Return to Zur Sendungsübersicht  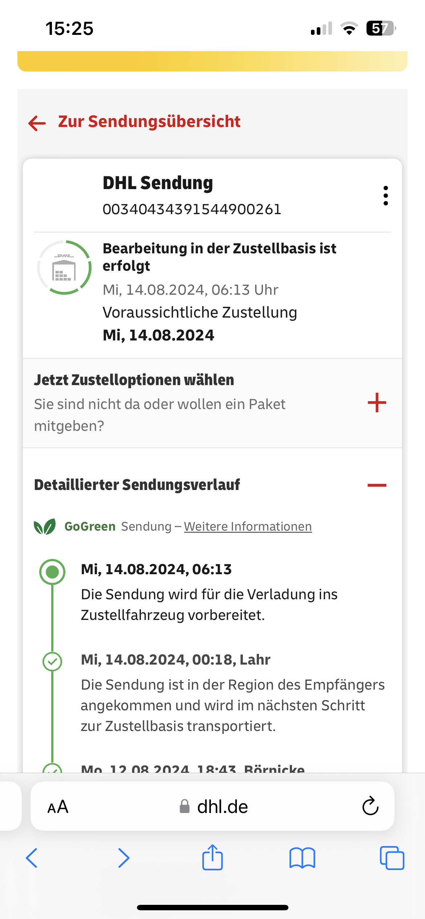149,122
